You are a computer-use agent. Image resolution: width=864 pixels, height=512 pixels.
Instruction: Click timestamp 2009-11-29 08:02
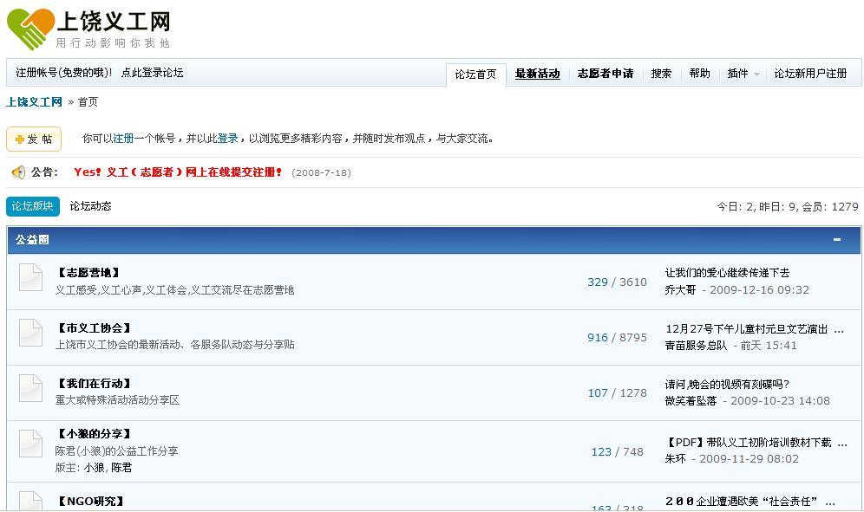[749, 458]
